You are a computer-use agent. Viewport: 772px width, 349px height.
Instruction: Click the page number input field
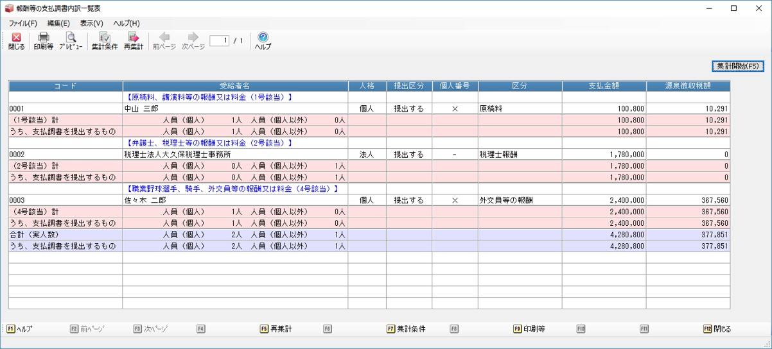point(219,41)
